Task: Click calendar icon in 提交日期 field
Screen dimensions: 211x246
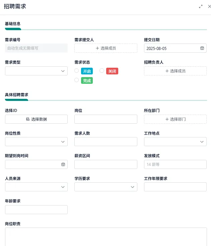Action: pos(202,48)
